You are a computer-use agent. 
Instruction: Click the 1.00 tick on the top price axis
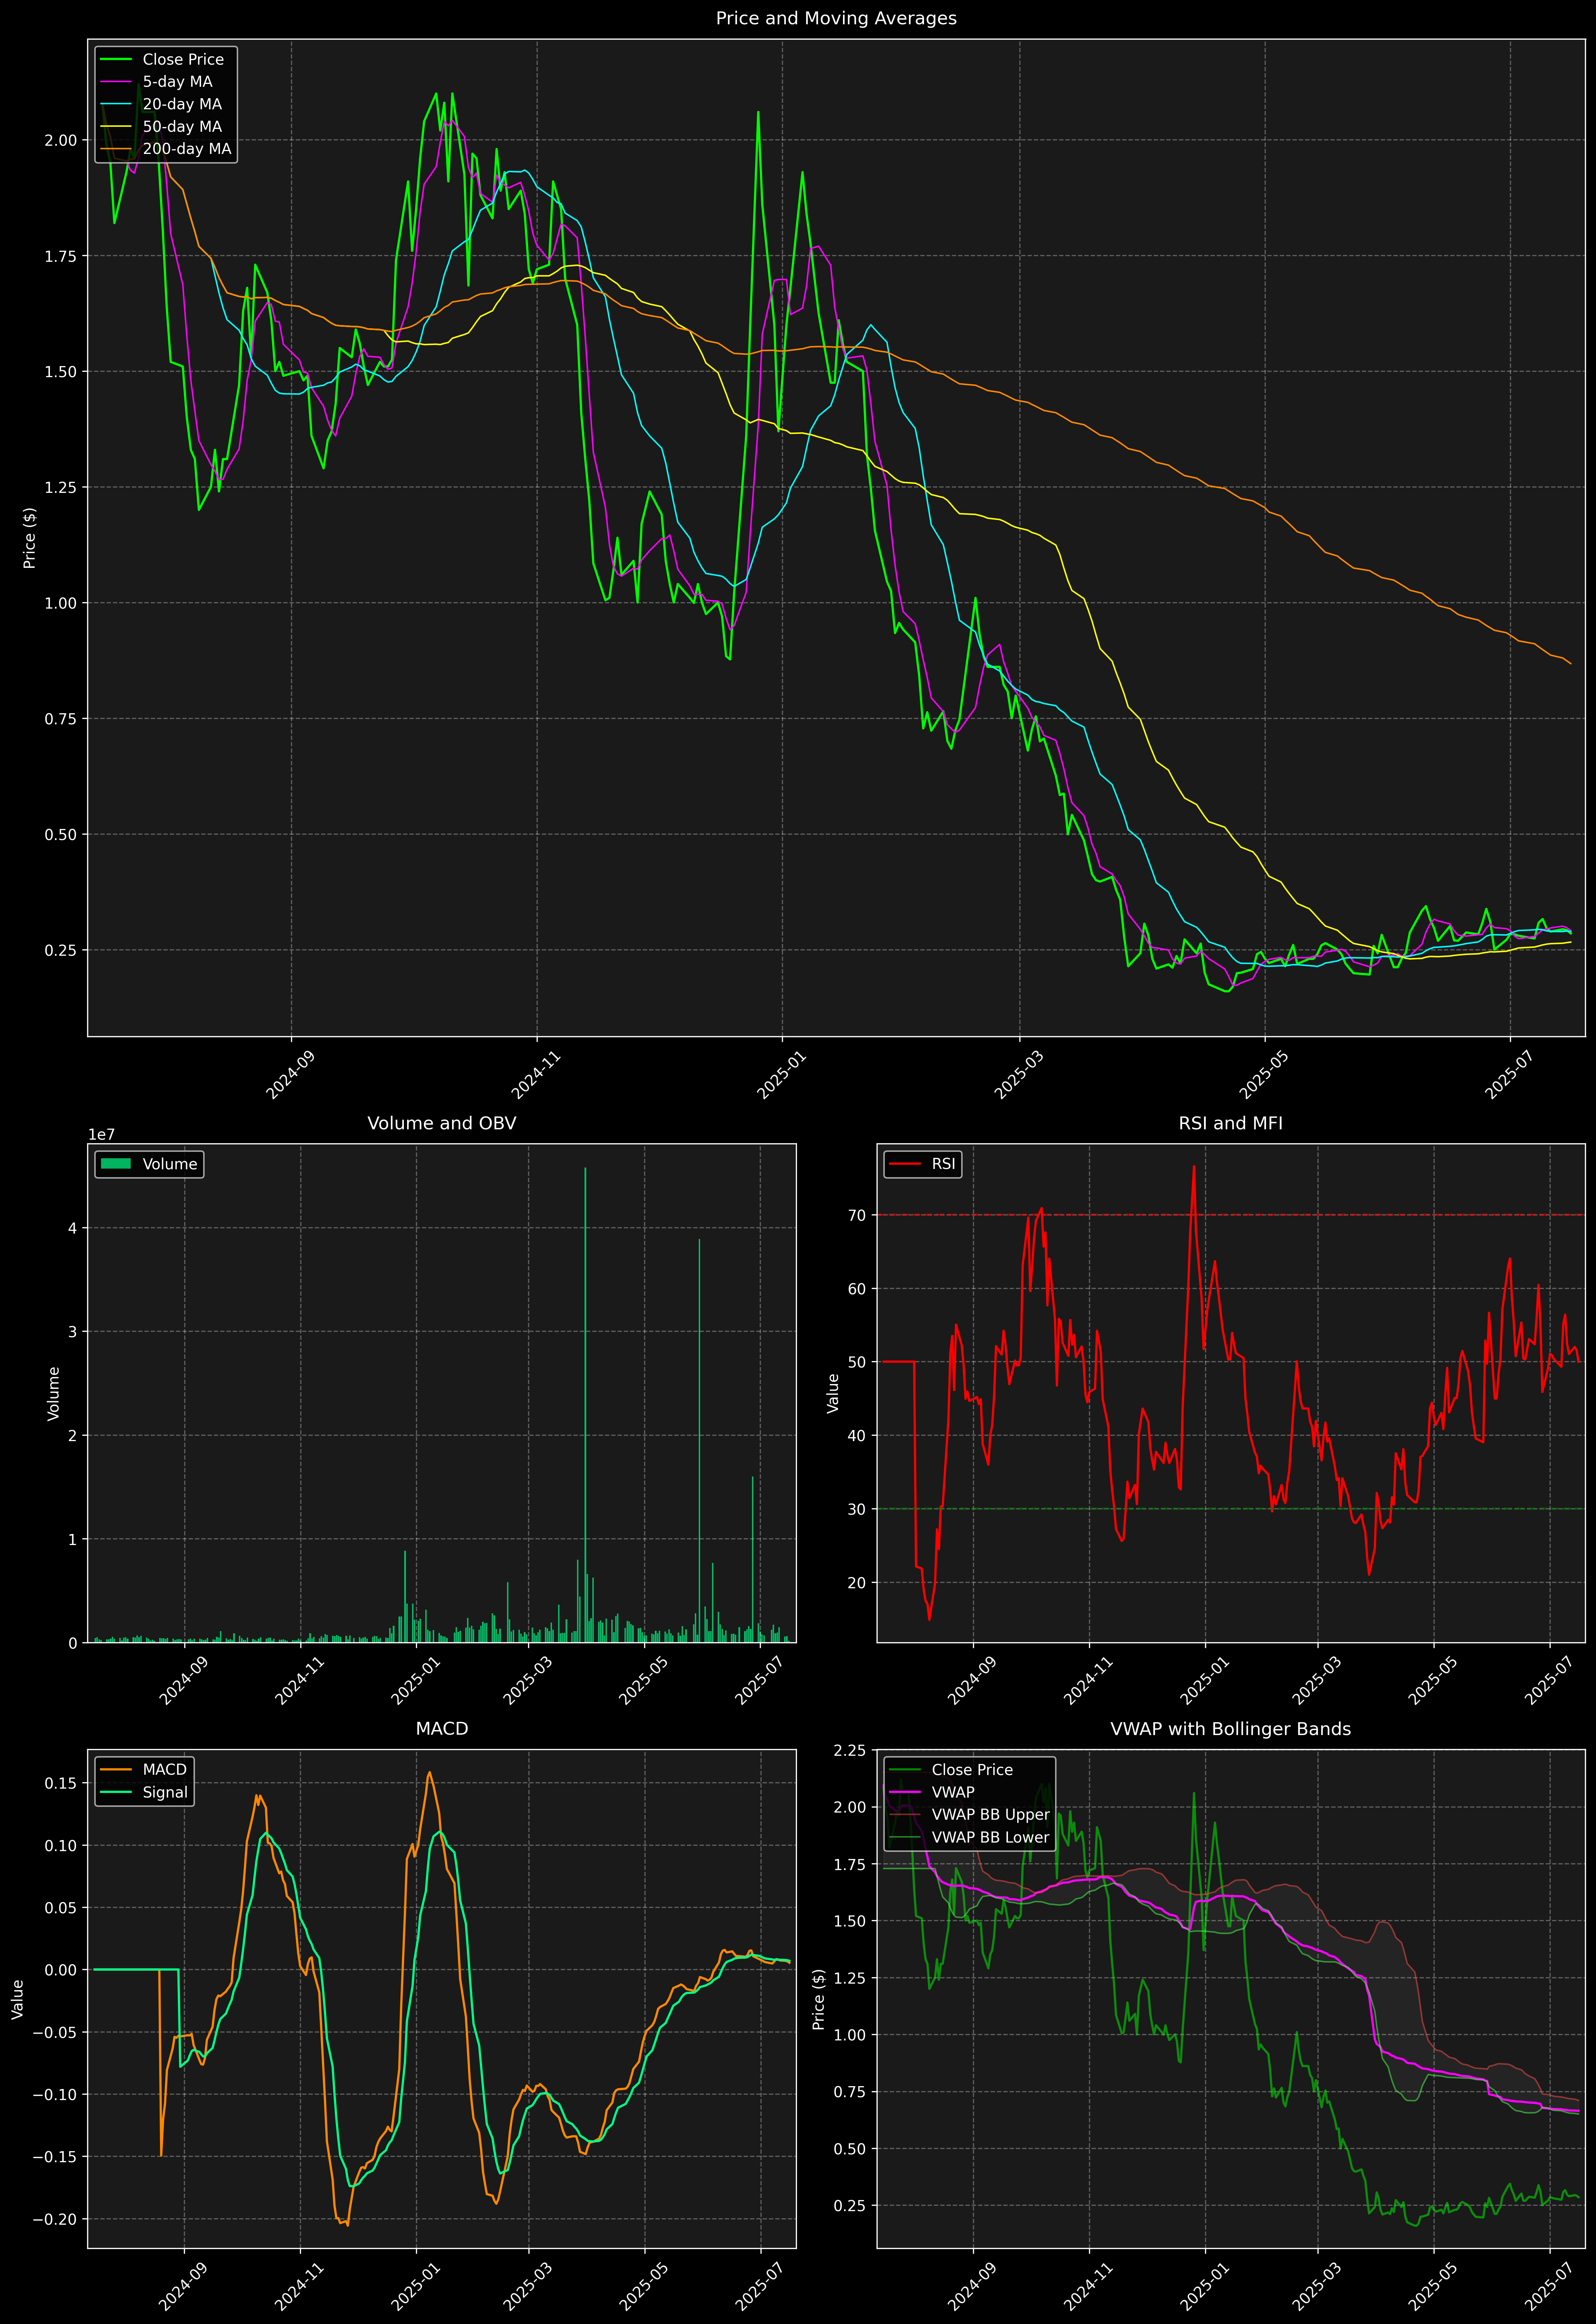pos(61,603)
